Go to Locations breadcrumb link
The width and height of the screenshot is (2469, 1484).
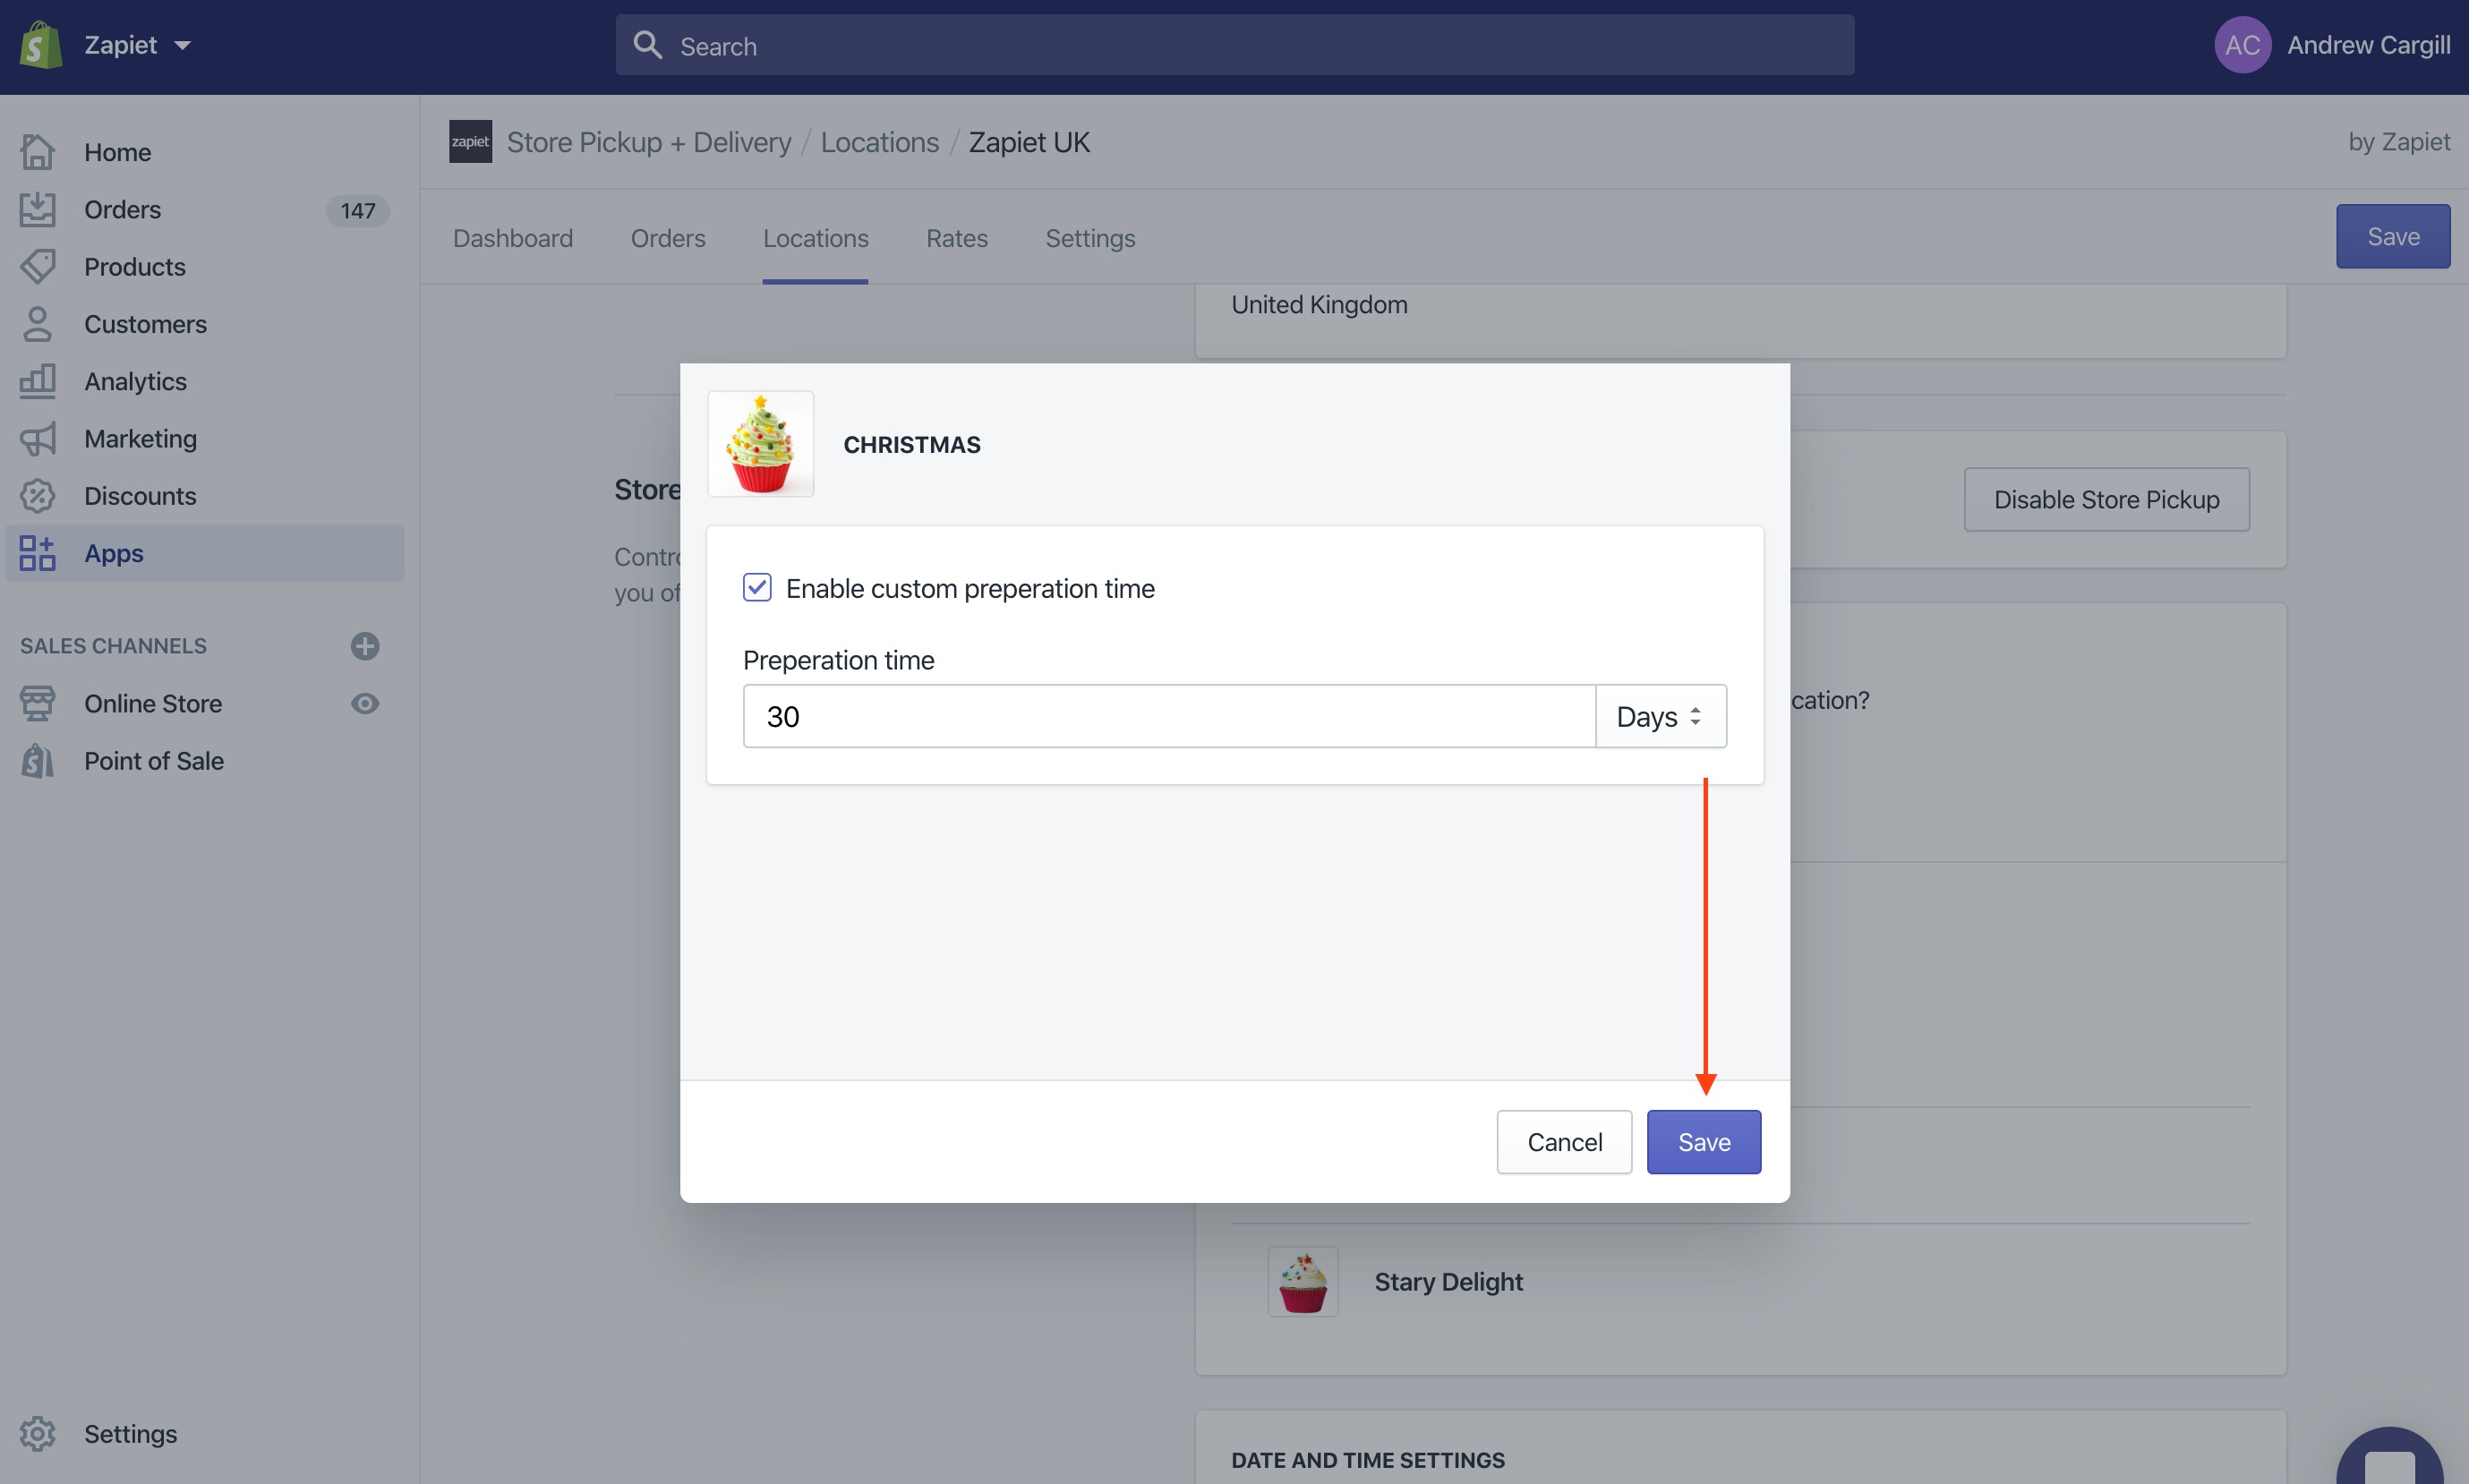[x=880, y=142]
